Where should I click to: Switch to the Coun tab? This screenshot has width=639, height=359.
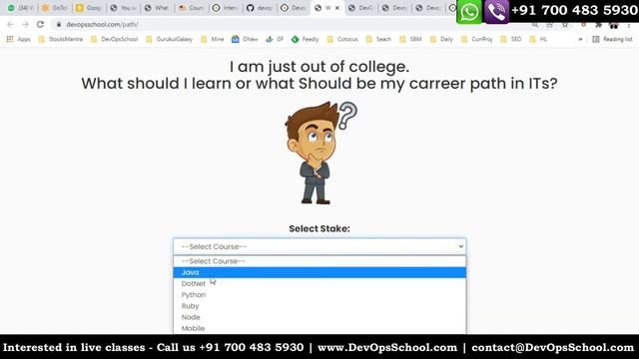(191, 8)
